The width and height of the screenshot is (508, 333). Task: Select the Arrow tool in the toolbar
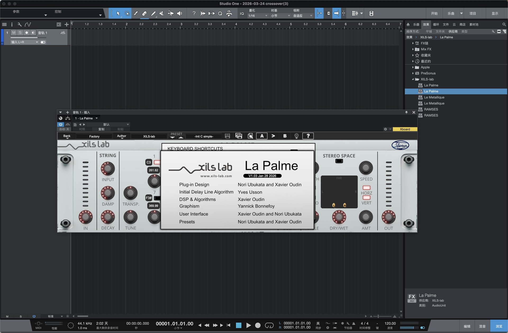[x=118, y=13]
